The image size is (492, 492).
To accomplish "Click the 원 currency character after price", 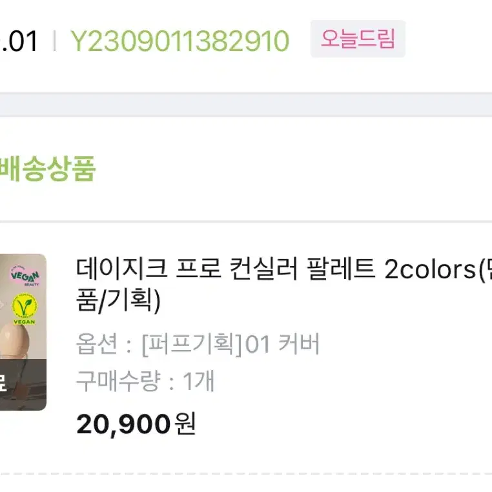I will click(x=185, y=424).
